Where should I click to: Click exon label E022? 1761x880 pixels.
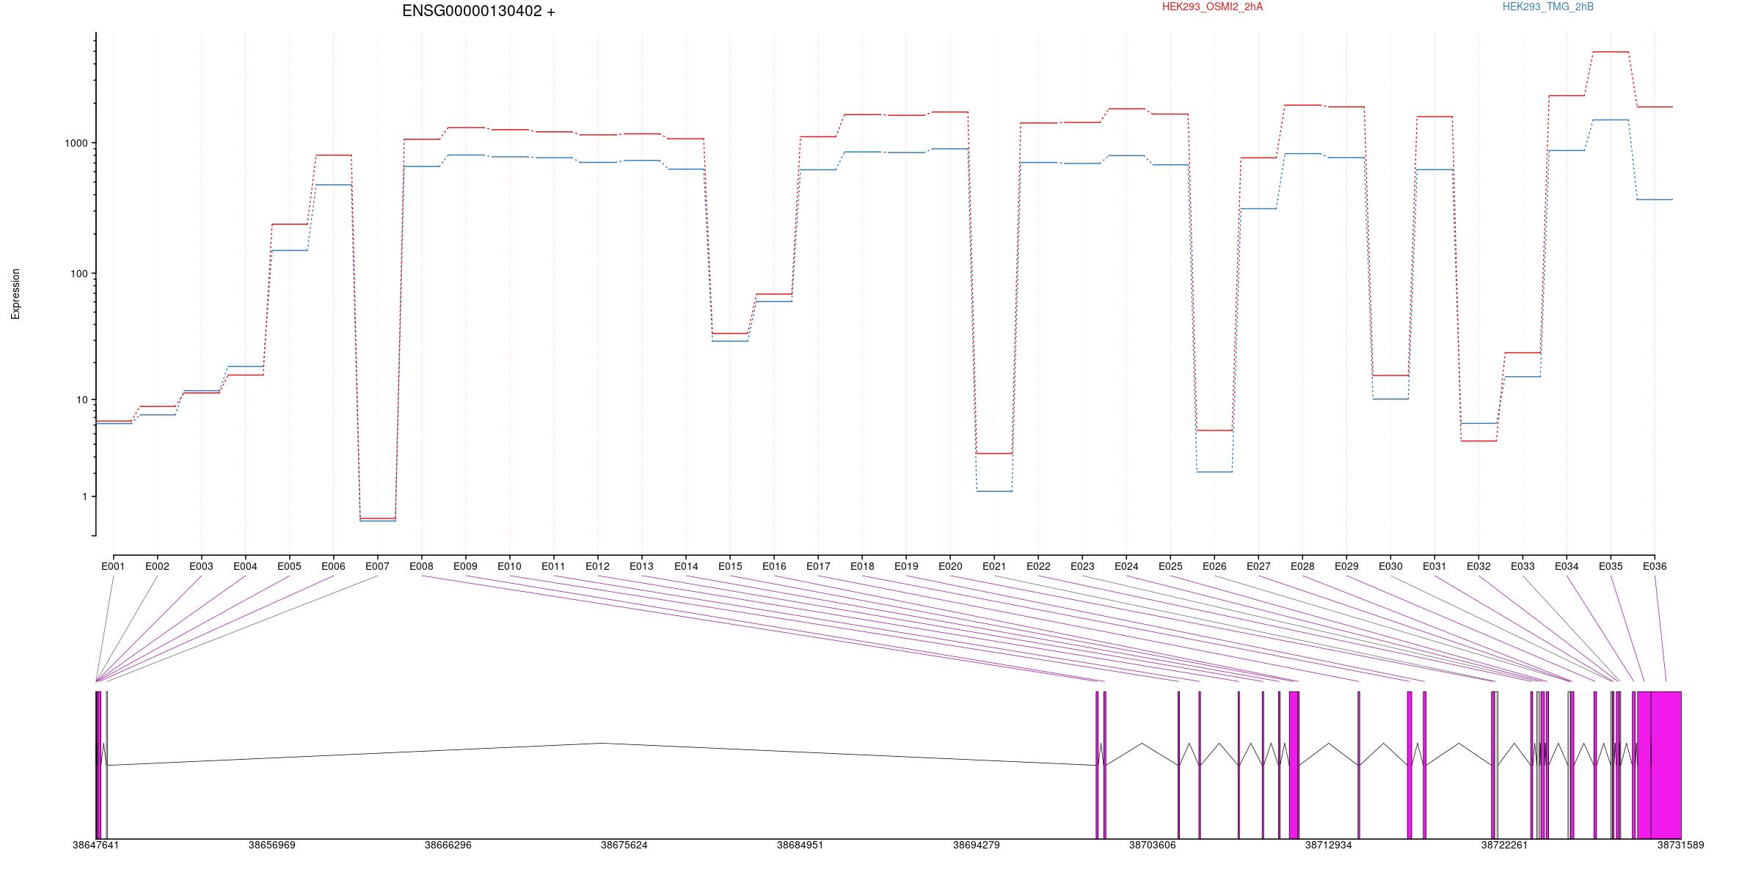tap(1038, 566)
